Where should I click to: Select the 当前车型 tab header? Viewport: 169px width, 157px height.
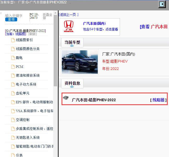[x=72, y=43]
